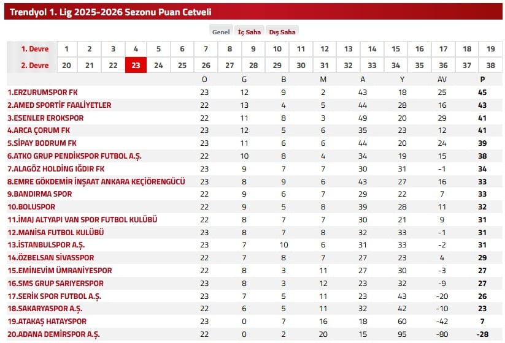Select week 30 in 2. Devre
The image size is (505, 343).
[301, 66]
